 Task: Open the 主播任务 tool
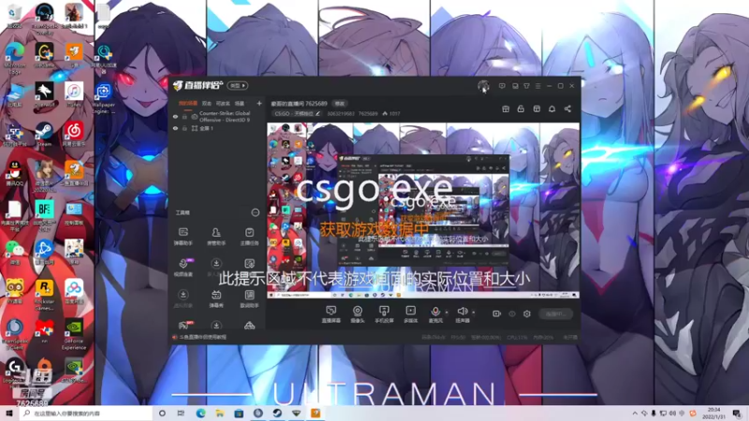[249, 237]
